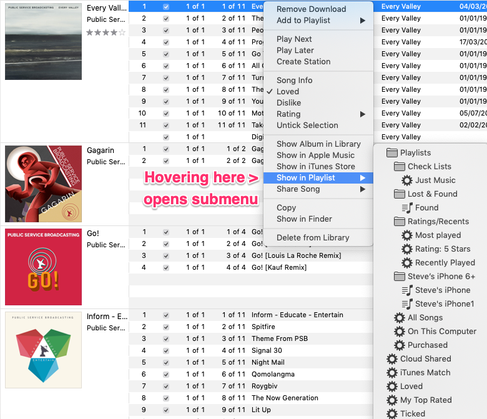The height and width of the screenshot is (419, 487).
Task: Click the Purchased gear icon
Action: pyautogui.click(x=400, y=345)
